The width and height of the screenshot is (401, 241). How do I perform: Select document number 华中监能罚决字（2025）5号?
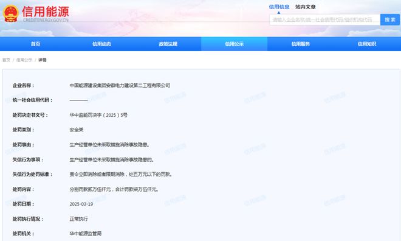coord(98,115)
